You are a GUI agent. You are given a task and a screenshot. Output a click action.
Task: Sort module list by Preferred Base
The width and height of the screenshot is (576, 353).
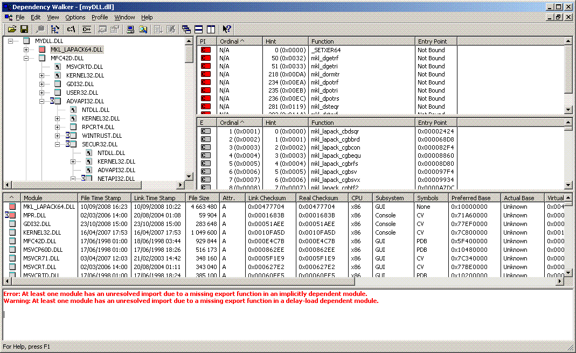point(474,198)
